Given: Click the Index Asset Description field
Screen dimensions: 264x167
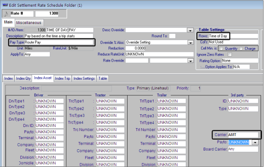Looking at the screenshot, I should coord(76,88).
